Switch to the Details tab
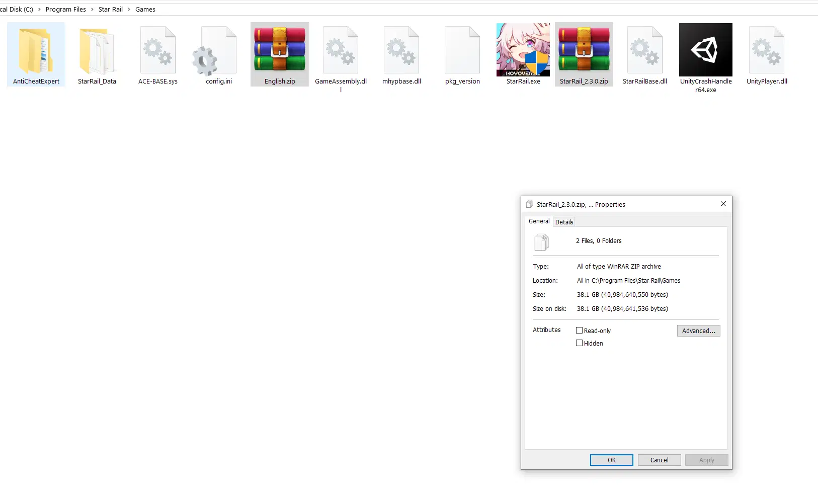This screenshot has height=494, width=818. pyautogui.click(x=564, y=222)
